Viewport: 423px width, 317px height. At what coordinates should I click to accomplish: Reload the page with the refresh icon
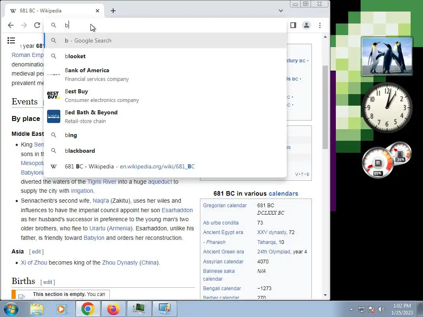(x=37, y=25)
